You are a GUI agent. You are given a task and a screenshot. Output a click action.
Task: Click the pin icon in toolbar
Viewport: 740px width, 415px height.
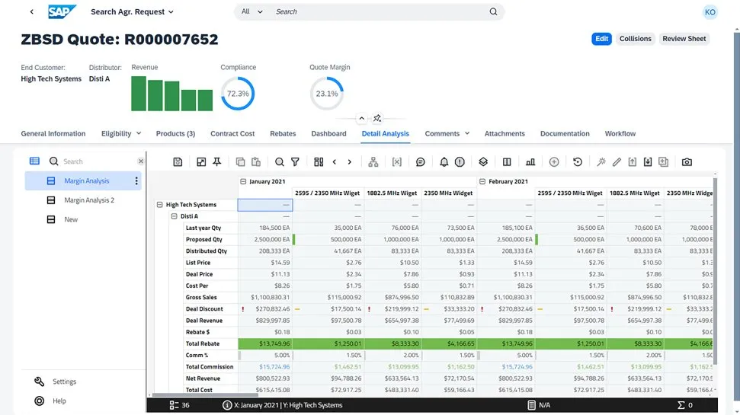[x=217, y=162]
